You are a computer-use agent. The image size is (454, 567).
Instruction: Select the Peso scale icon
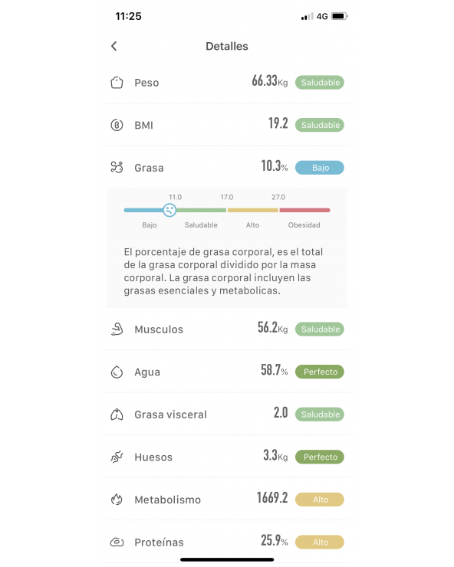(x=117, y=83)
